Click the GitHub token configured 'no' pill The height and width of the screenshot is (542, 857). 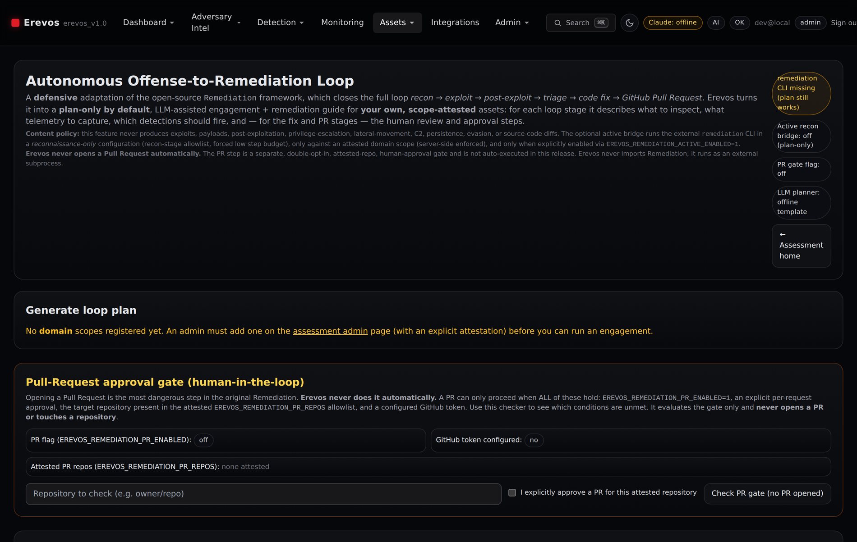(534, 440)
